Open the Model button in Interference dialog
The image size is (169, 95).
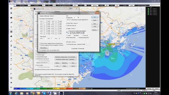click(65, 66)
